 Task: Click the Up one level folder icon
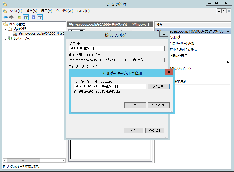coord(19,17)
